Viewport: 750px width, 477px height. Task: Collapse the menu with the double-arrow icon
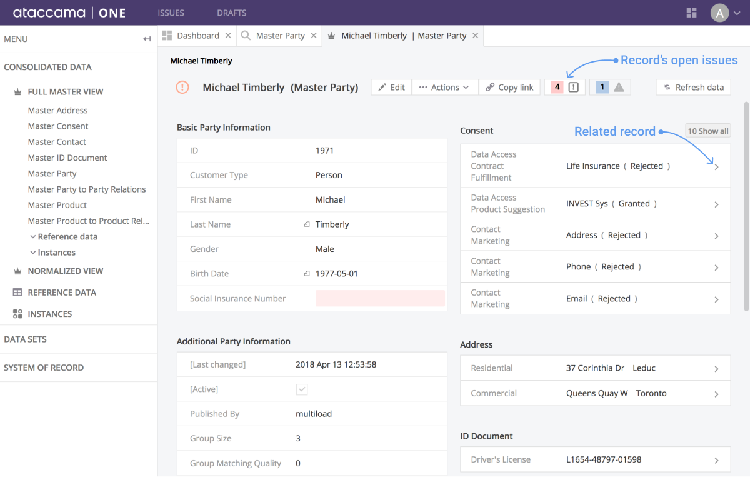[146, 39]
